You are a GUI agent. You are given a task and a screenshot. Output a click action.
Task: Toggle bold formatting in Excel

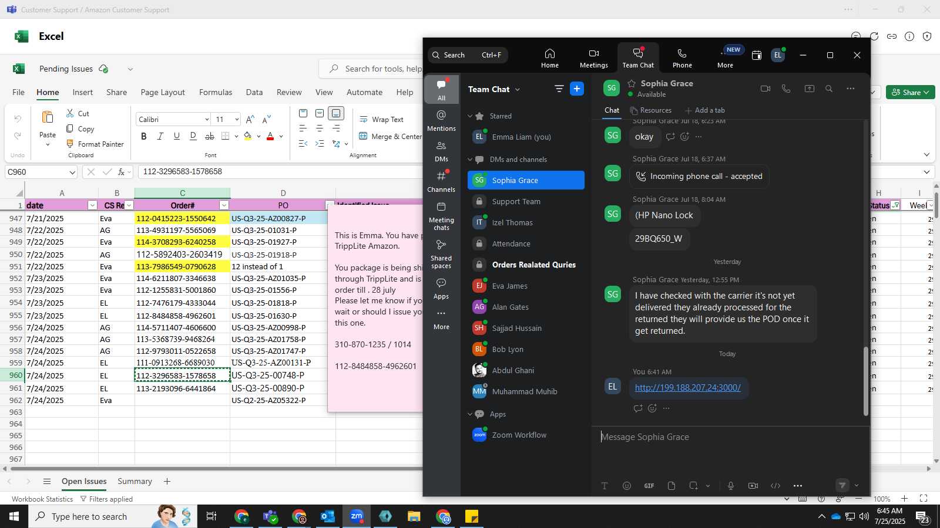[x=144, y=136]
